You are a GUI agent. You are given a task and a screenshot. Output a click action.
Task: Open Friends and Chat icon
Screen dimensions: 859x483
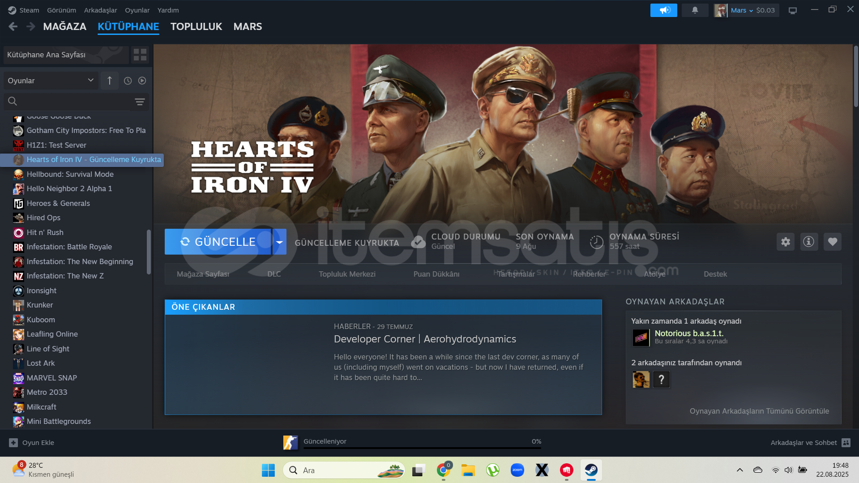click(846, 443)
